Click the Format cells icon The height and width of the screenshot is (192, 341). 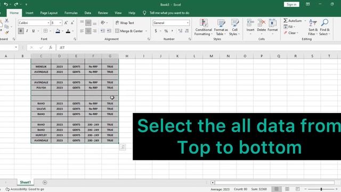point(272,22)
